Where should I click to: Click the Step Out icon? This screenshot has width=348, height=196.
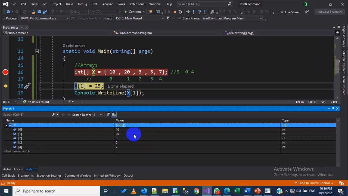(x=205, y=12)
